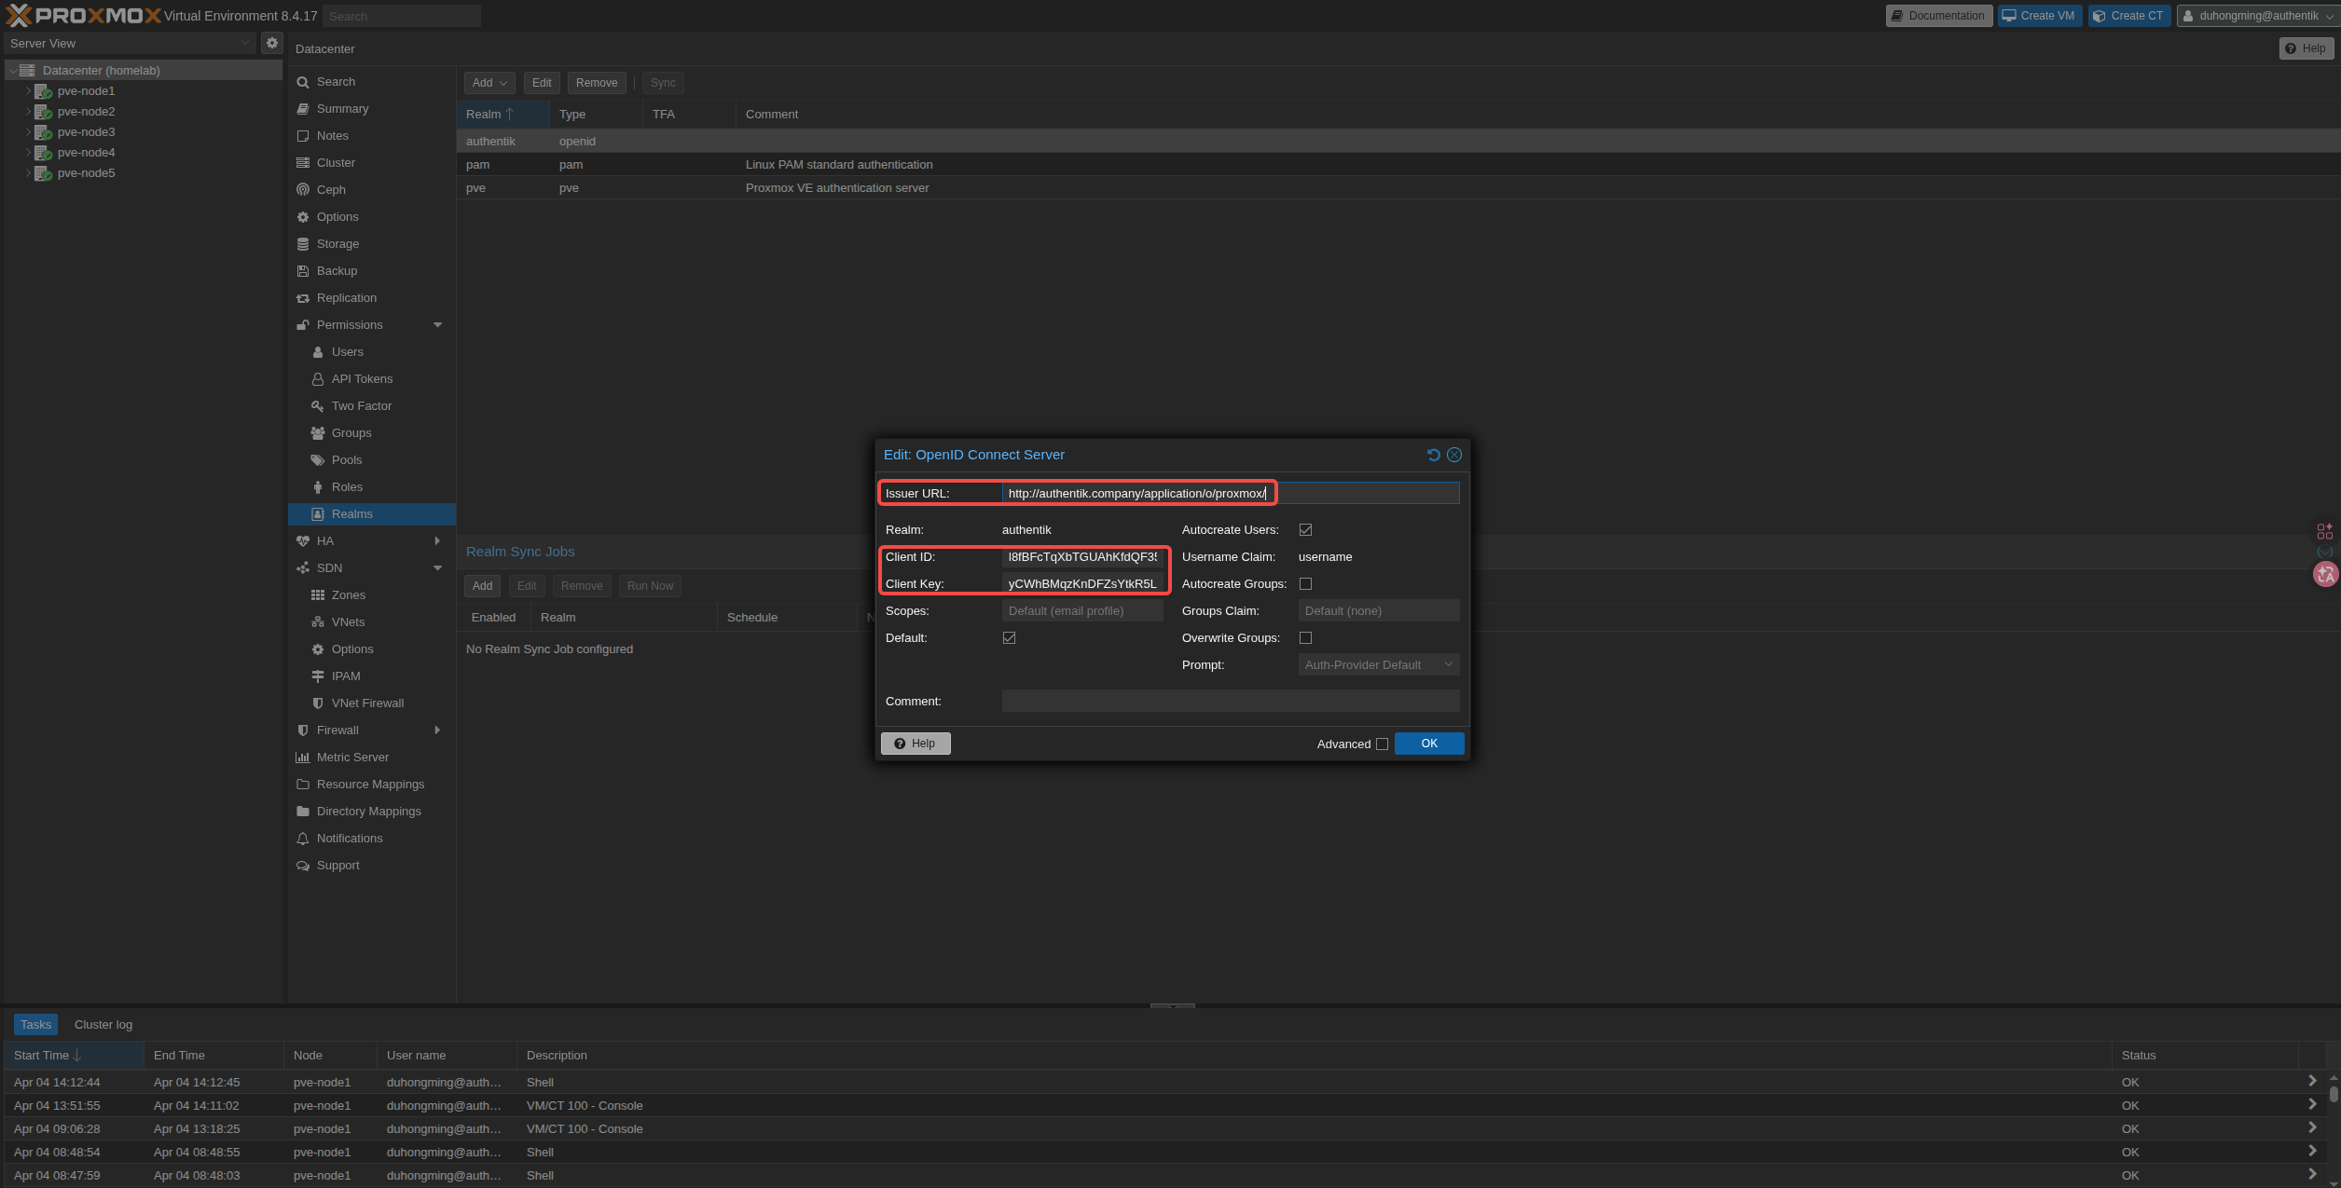Screen dimensions: 2341x1188
Task: Click the task log vertical scrollbar
Action: [2334, 1094]
